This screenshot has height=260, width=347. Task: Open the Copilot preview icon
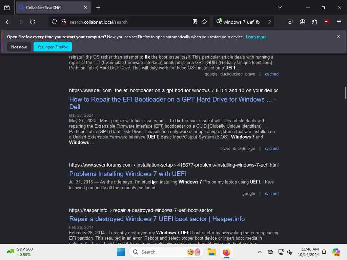(x=336, y=252)
